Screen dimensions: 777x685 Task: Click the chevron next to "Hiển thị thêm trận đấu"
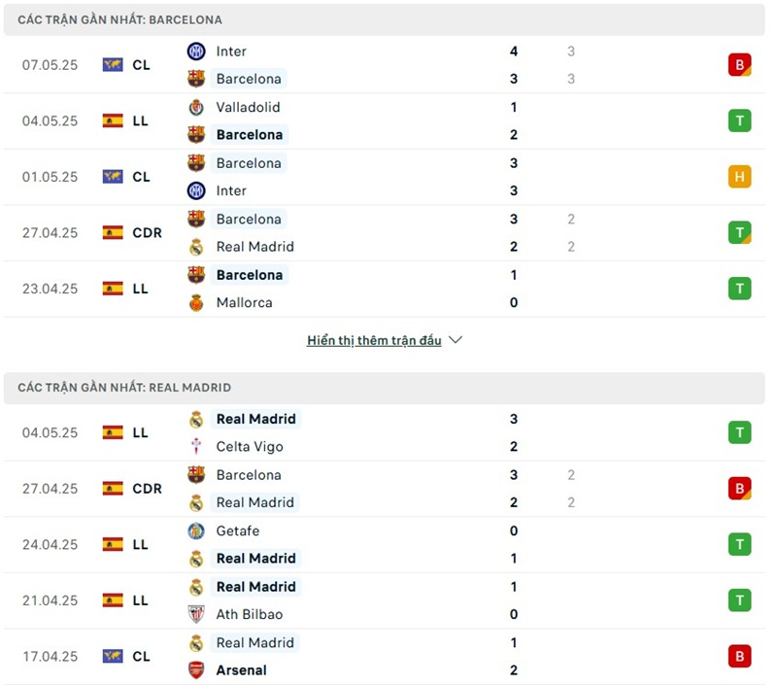[456, 341]
